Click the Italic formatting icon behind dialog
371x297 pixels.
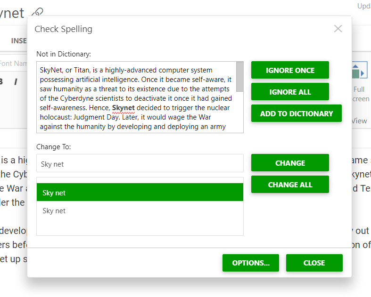16,82
